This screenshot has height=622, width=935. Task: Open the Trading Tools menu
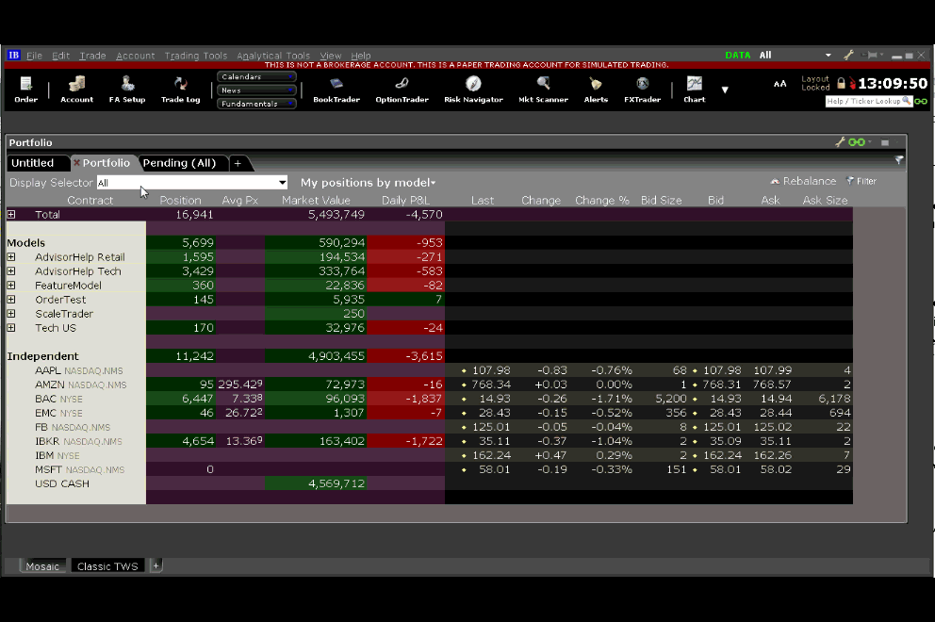click(195, 56)
